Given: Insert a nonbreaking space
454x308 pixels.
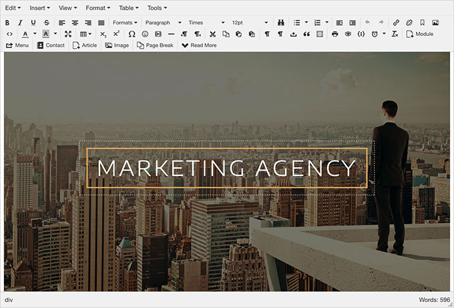Looking at the screenshot, I should click(x=293, y=34).
